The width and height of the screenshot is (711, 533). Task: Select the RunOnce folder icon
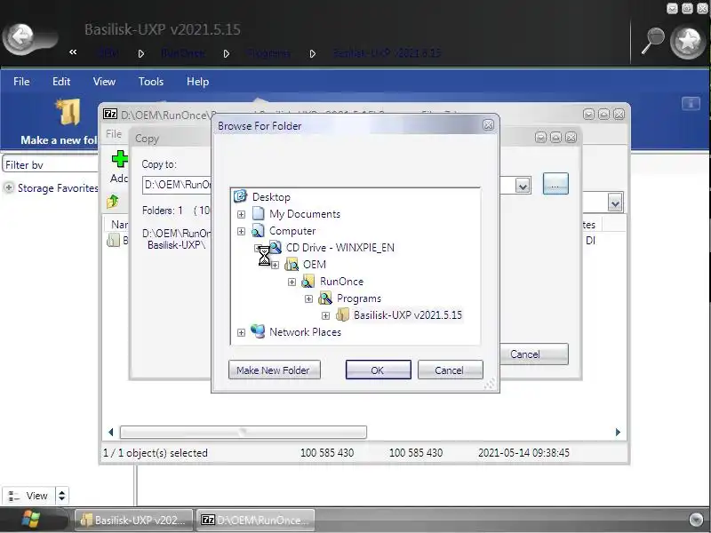pyautogui.click(x=308, y=282)
